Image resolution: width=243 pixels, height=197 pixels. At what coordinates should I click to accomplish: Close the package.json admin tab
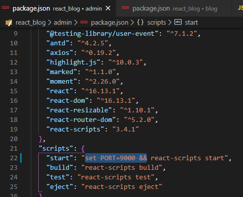[108, 8]
